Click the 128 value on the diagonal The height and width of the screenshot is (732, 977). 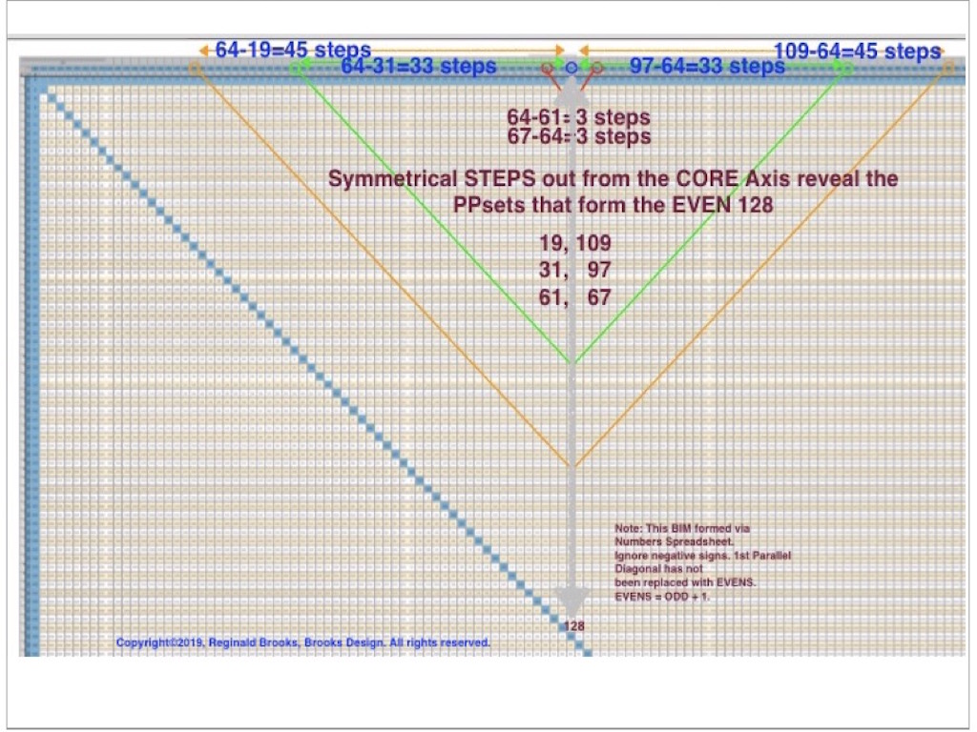pos(574,626)
